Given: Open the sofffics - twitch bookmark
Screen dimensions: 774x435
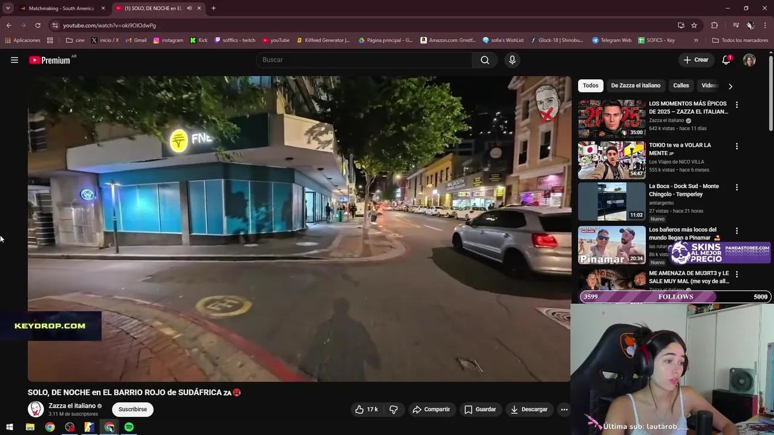Looking at the screenshot, I should [x=235, y=40].
